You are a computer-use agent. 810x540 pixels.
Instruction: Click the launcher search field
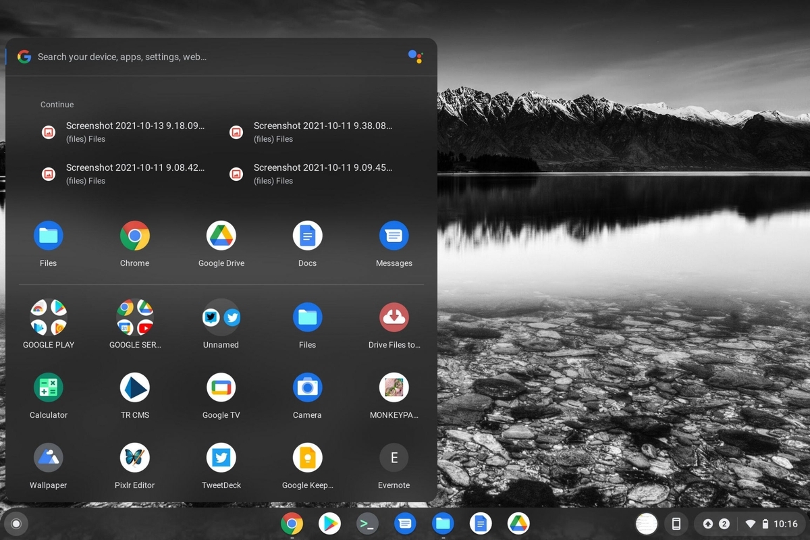(x=202, y=57)
